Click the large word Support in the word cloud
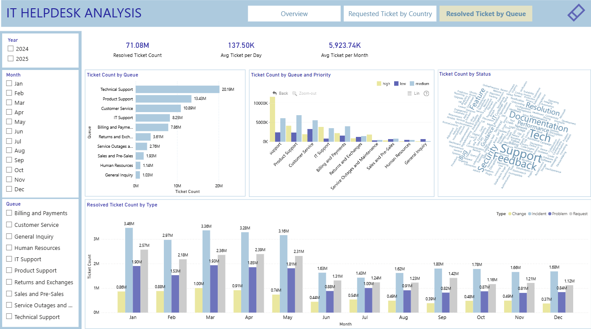The height and width of the screenshot is (329, 591). [x=521, y=153]
